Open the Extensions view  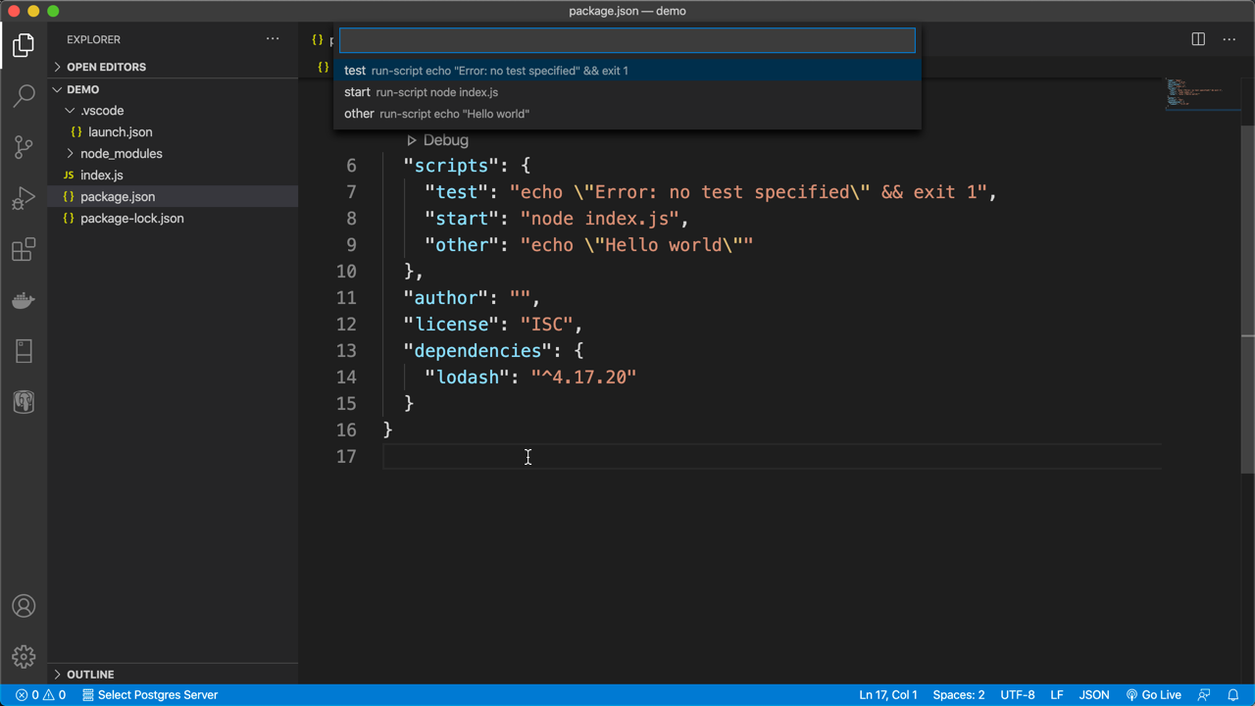24,249
